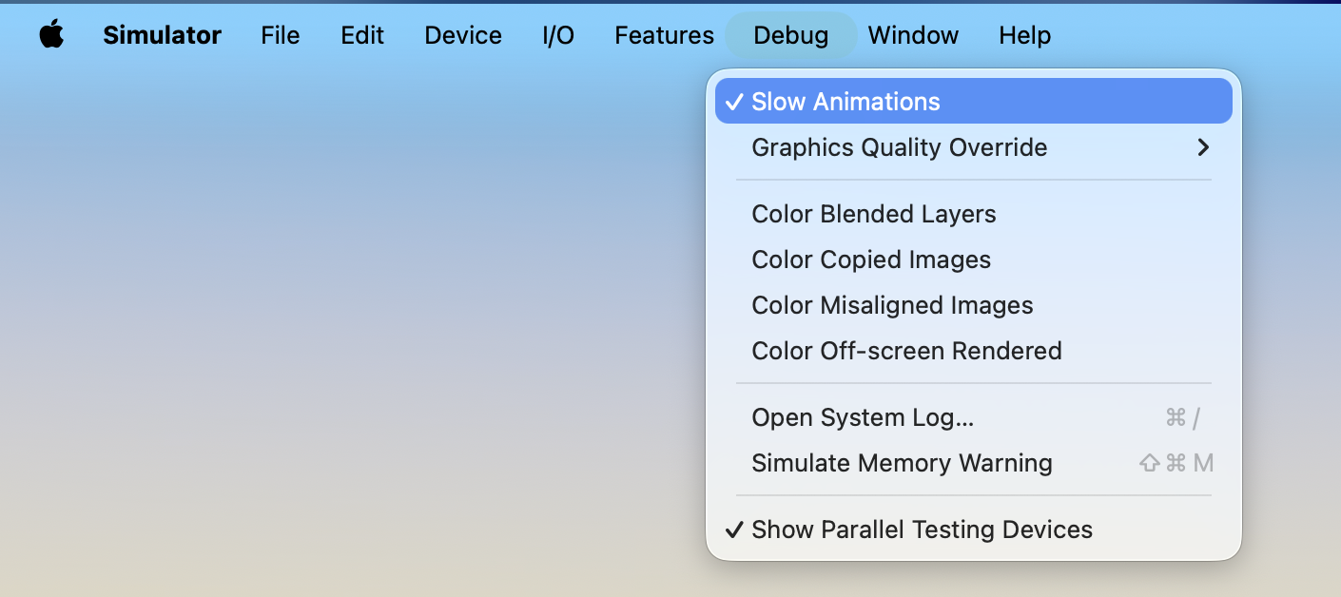Image resolution: width=1341 pixels, height=597 pixels.
Task: Choose Open System Log…
Action: [x=973, y=417]
